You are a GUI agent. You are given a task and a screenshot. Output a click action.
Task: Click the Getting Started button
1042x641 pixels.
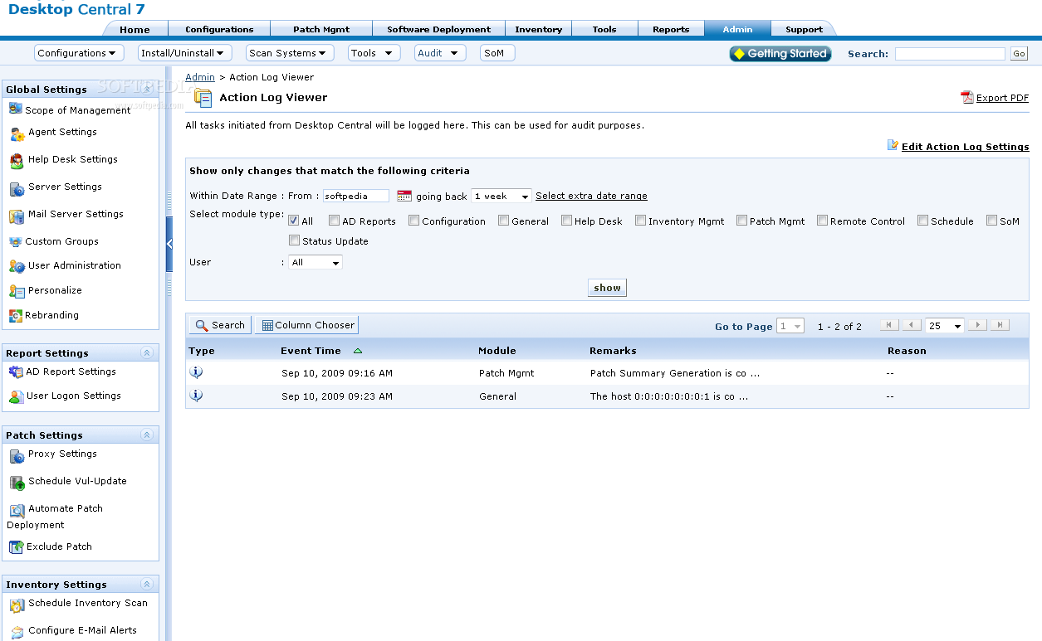pyautogui.click(x=780, y=53)
